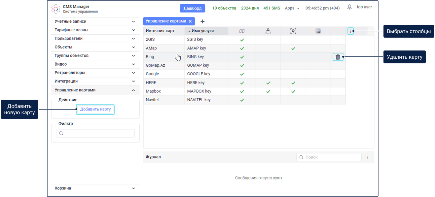The height and width of the screenshot is (197, 435).
Task: Sort by Имя услуги column header
Action: (206, 31)
